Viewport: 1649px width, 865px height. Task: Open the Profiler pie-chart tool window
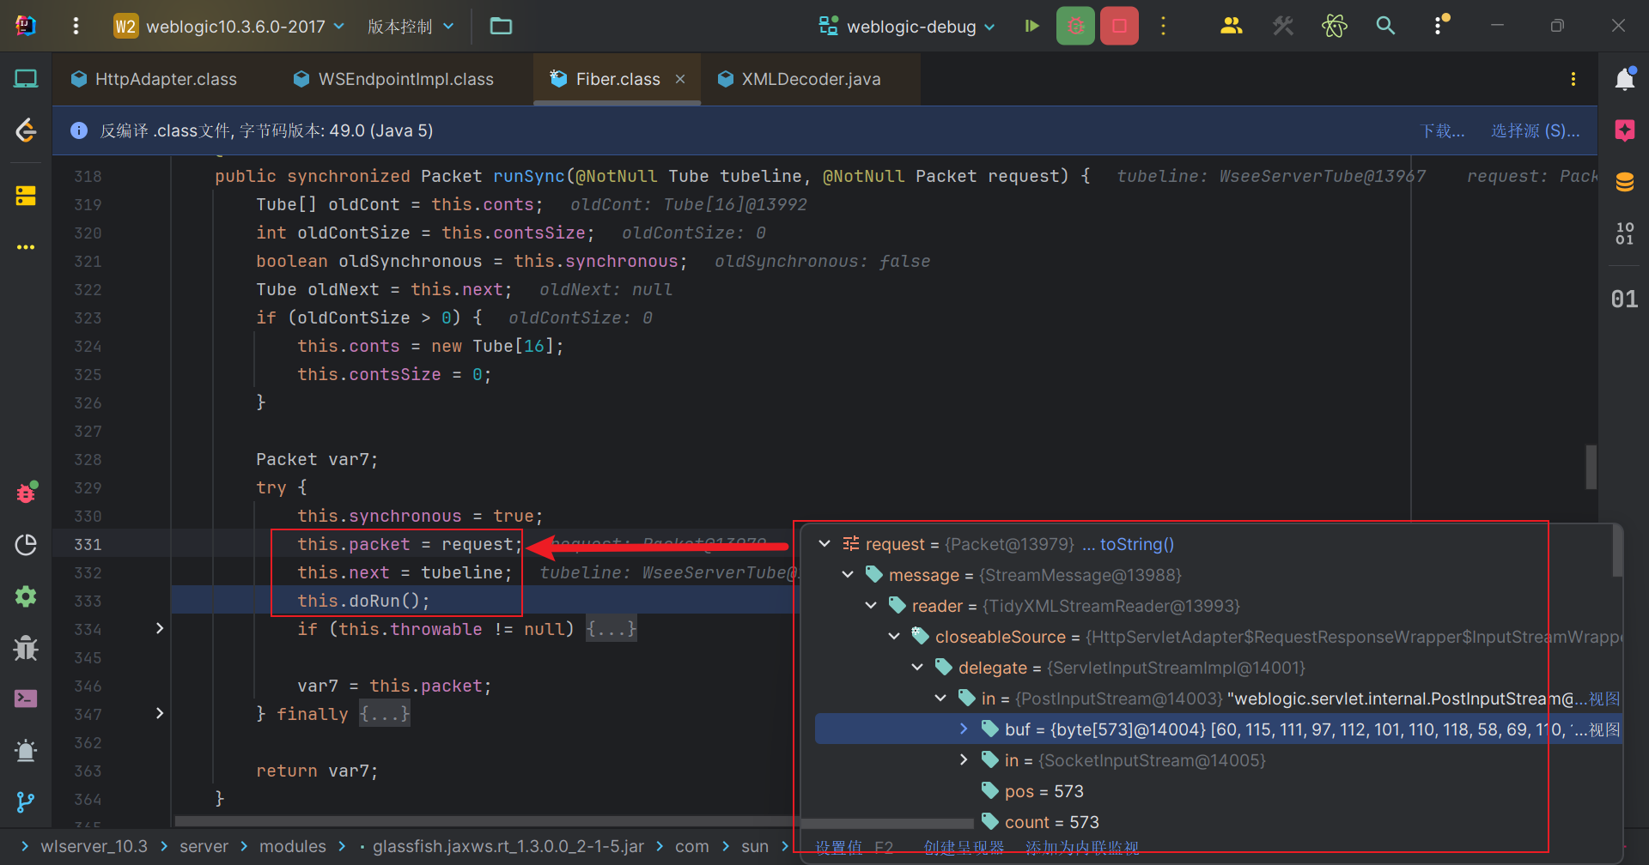(x=26, y=545)
